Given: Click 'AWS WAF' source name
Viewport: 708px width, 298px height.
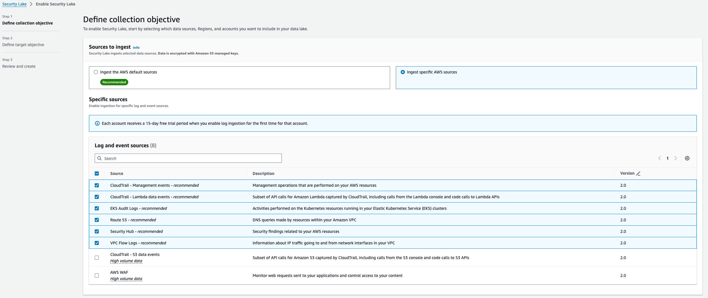Looking at the screenshot, I should (119, 272).
